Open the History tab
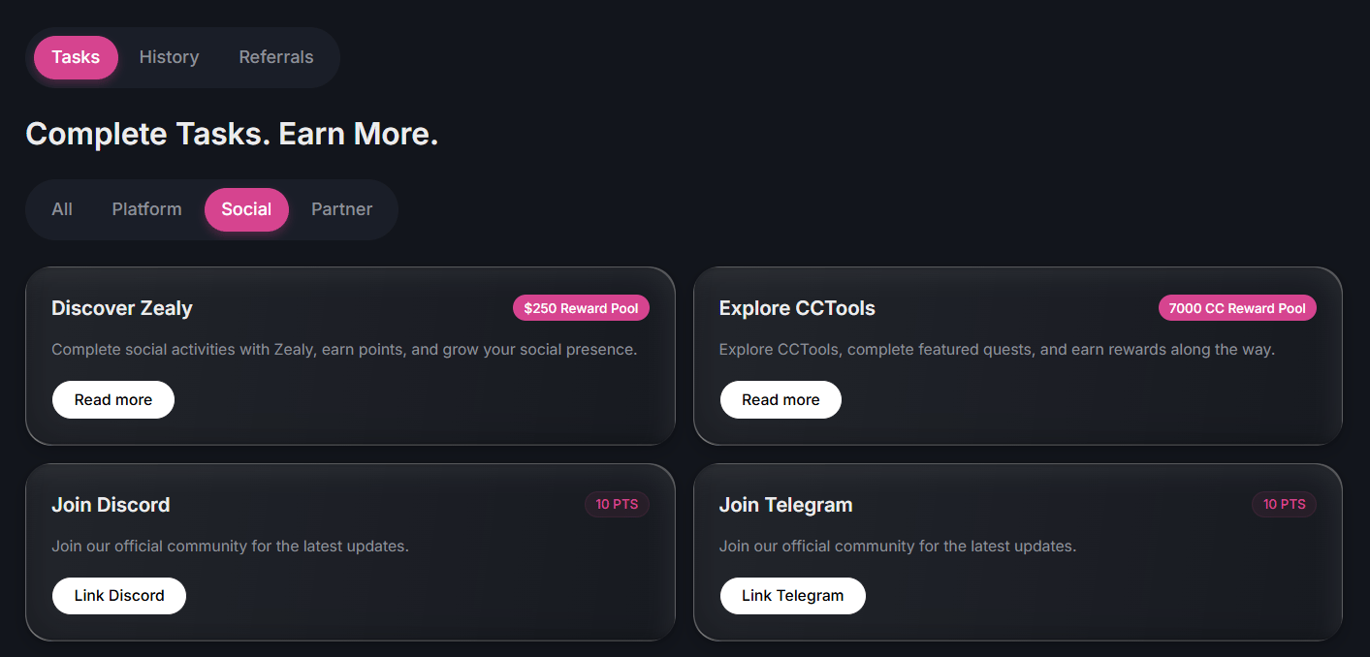Image resolution: width=1370 pixels, height=657 pixels. point(169,57)
